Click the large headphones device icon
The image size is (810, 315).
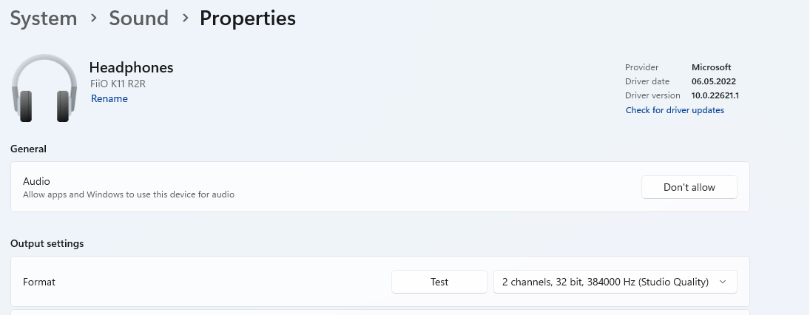point(44,88)
